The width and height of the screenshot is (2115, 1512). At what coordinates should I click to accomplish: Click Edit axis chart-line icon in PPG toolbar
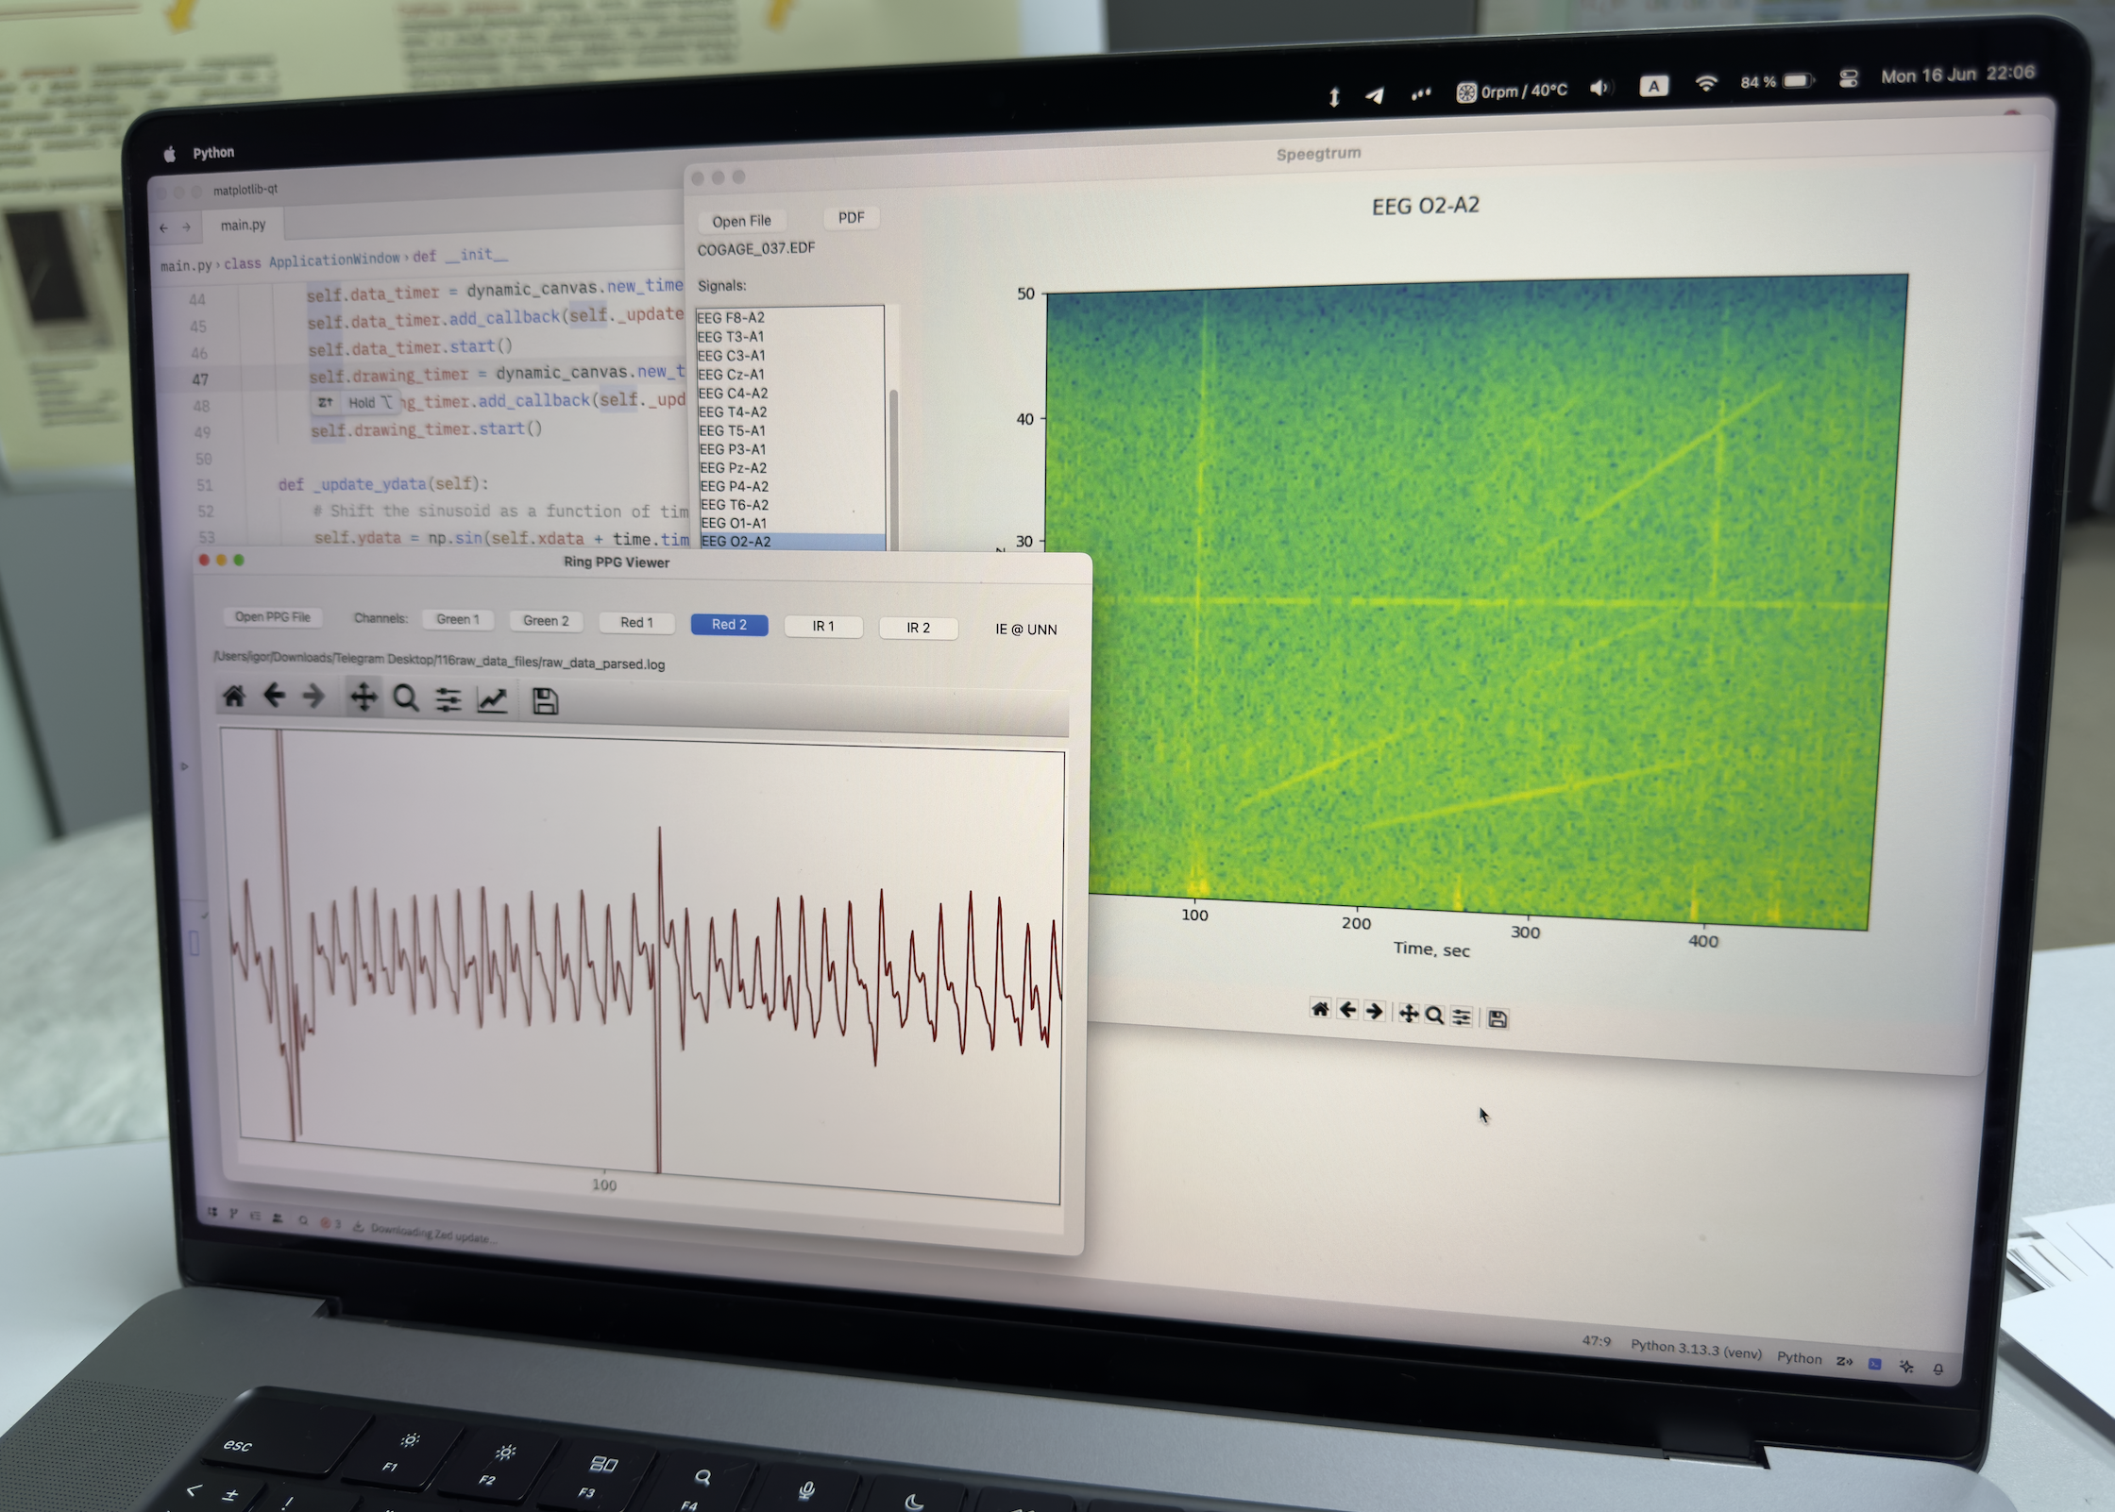pyautogui.click(x=492, y=699)
